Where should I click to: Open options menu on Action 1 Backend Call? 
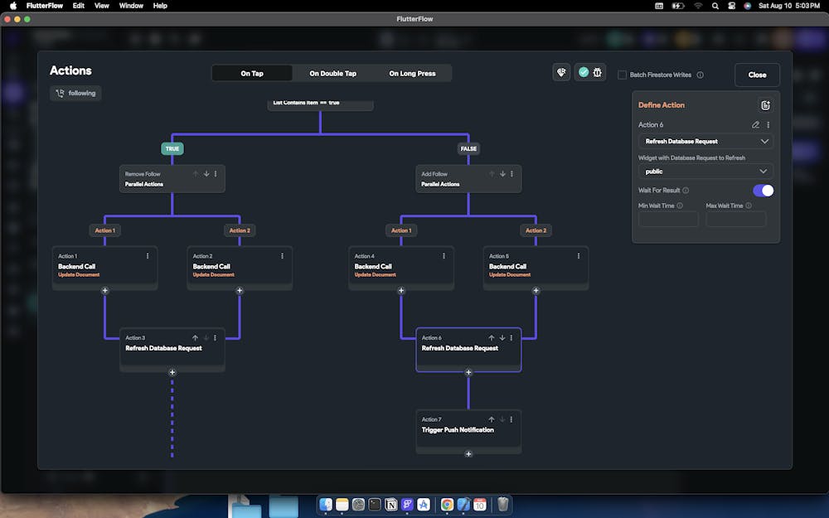[148, 256]
